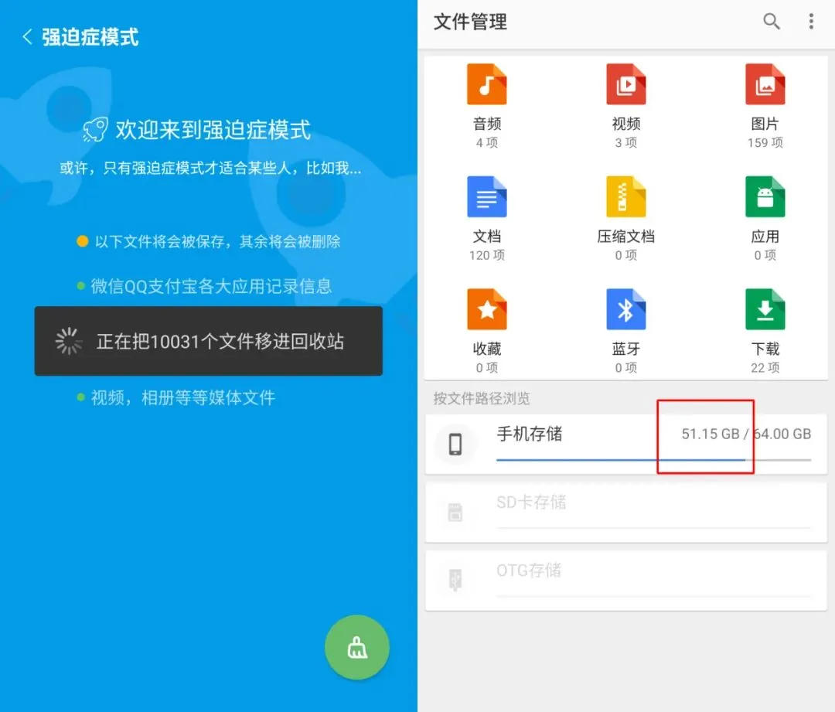Tap the SD card icon
835x712 pixels.
tap(455, 513)
